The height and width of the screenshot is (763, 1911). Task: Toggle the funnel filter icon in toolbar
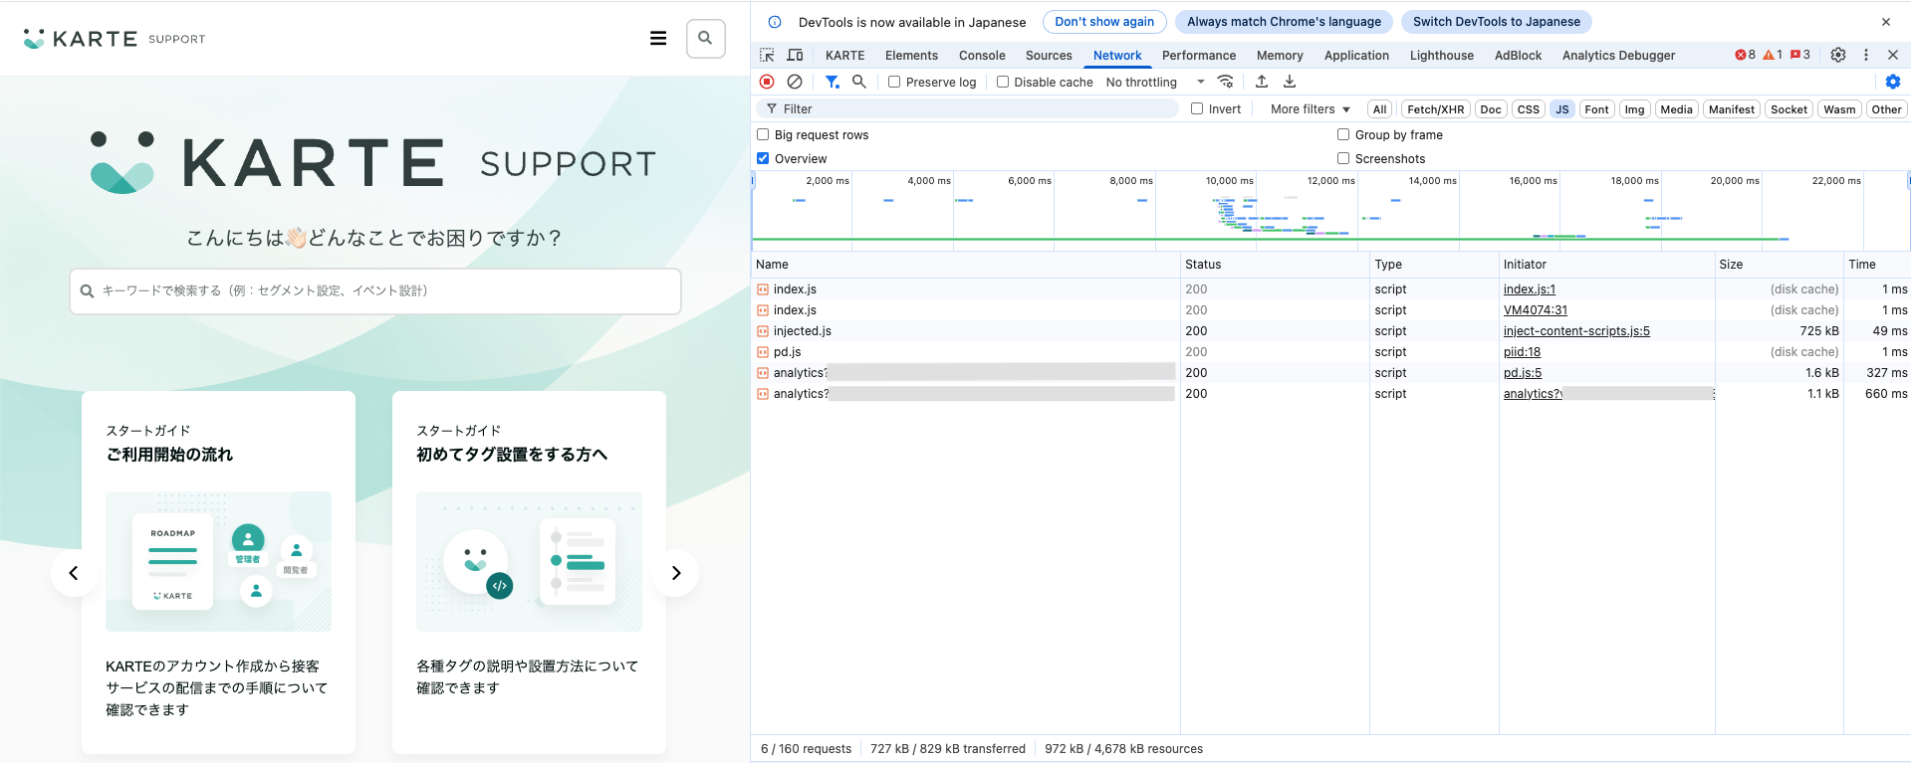832,82
